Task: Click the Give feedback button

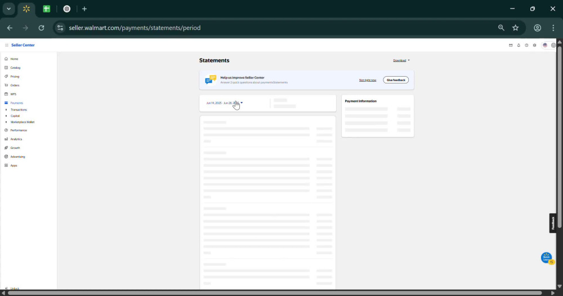Action: coord(396,80)
